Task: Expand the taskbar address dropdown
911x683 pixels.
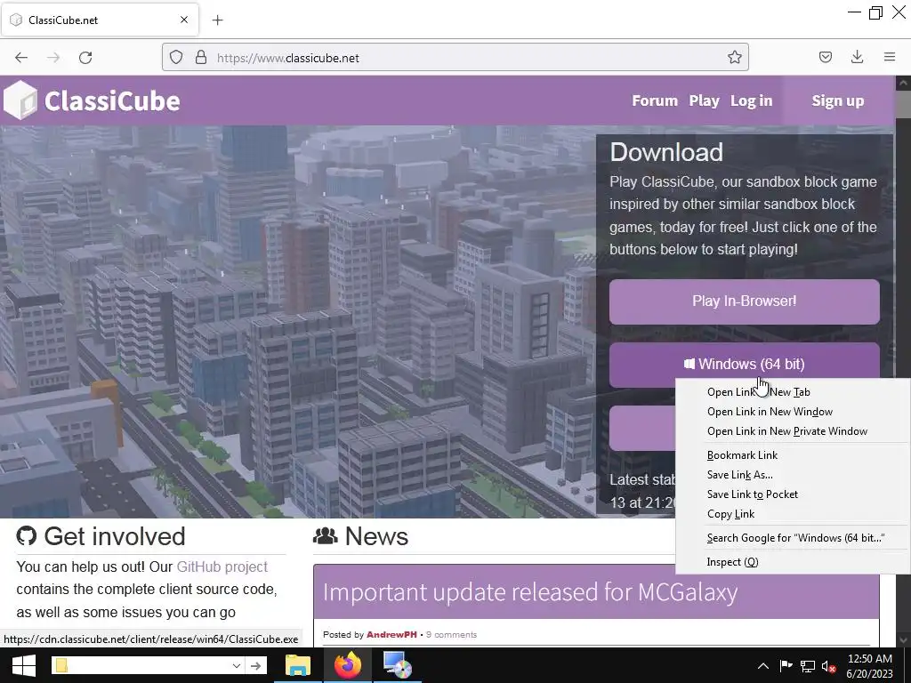Action: (237, 665)
